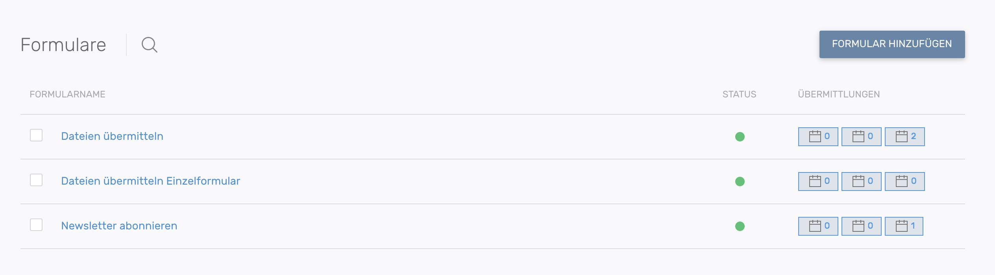995x275 pixels.
Task: Open the calendar badge showing 2 submissions
Action: (x=904, y=137)
